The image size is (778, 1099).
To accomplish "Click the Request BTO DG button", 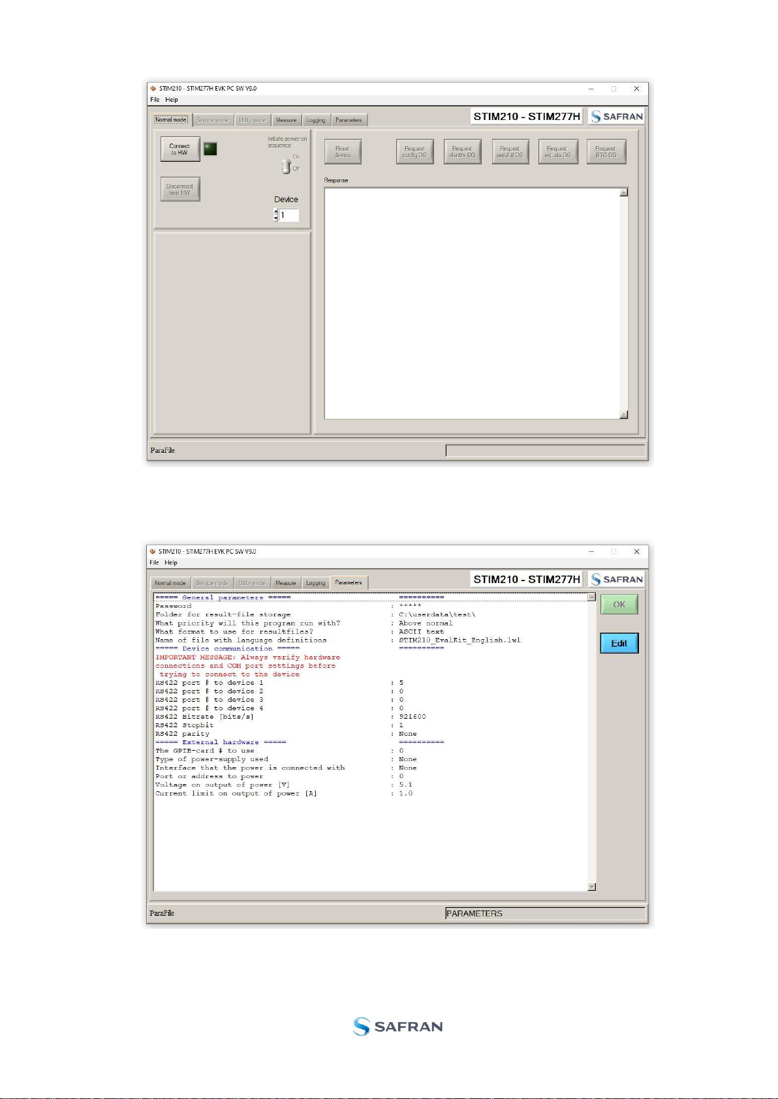I will point(606,152).
